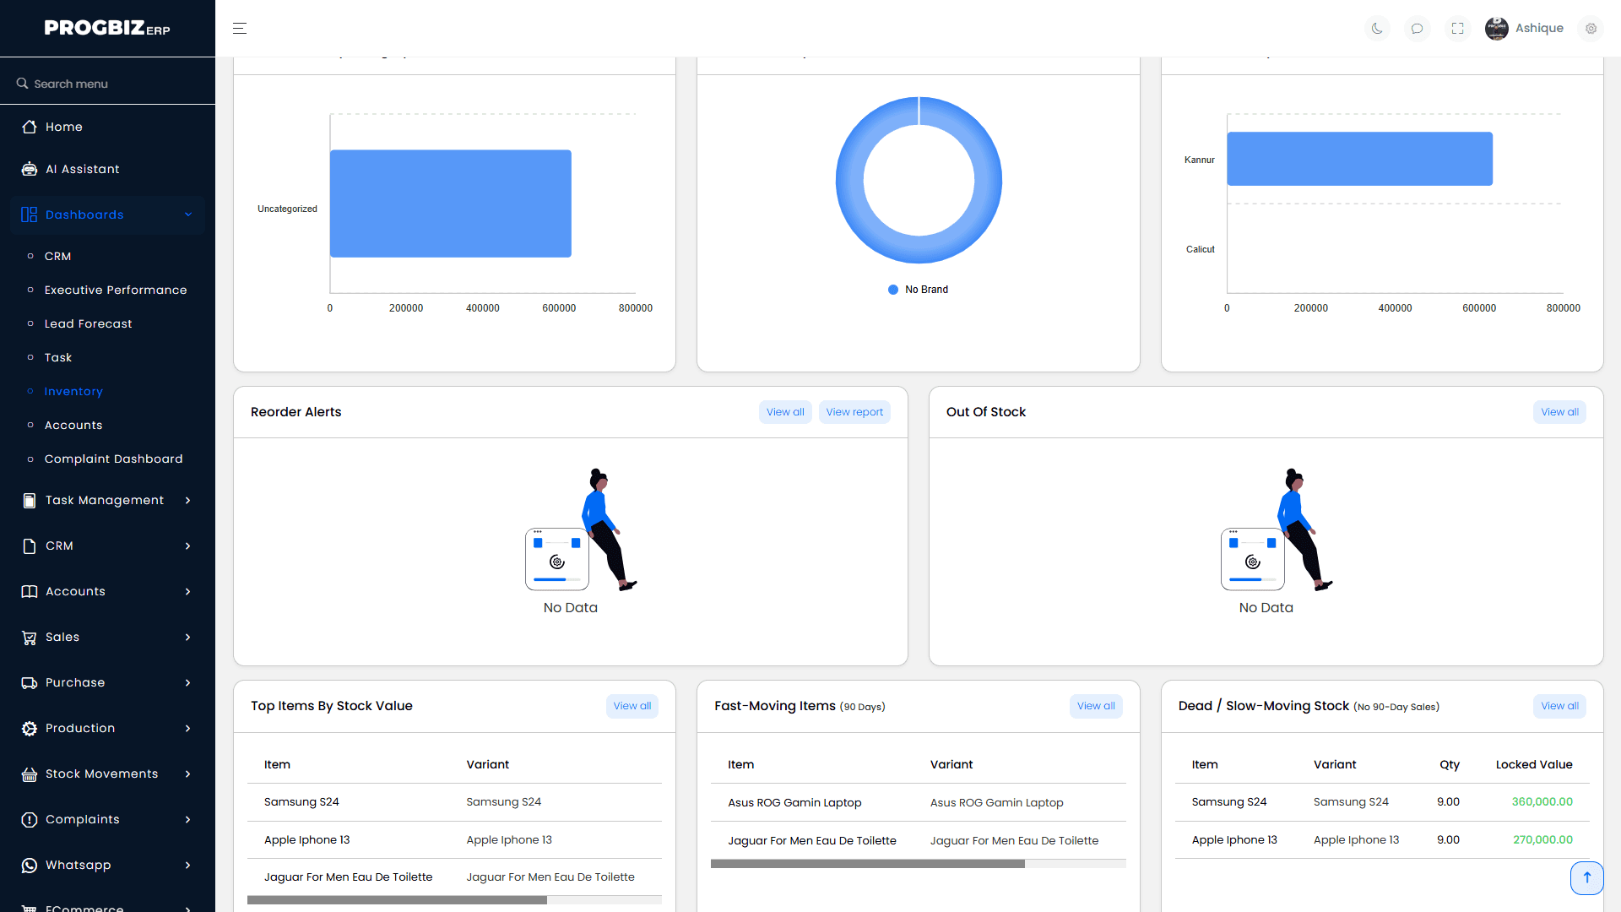Click the CRM document icon

[x=30, y=546]
